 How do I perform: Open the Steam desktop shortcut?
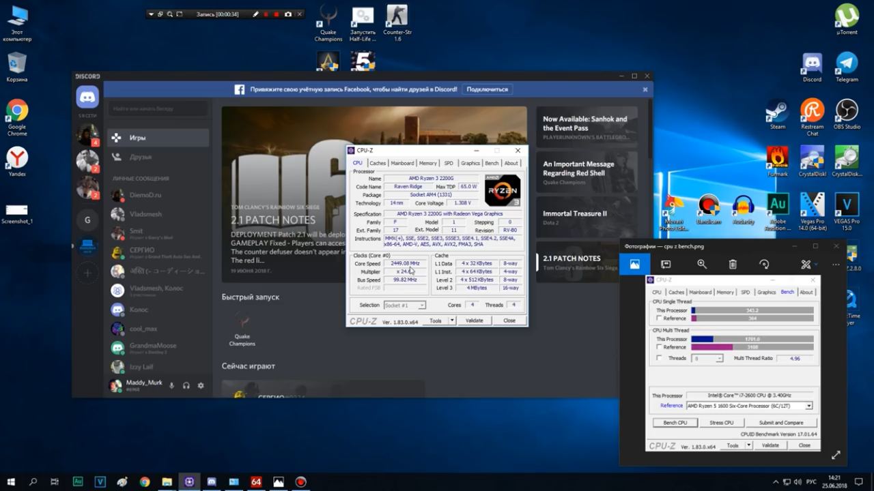pyautogui.click(x=778, y=115)
